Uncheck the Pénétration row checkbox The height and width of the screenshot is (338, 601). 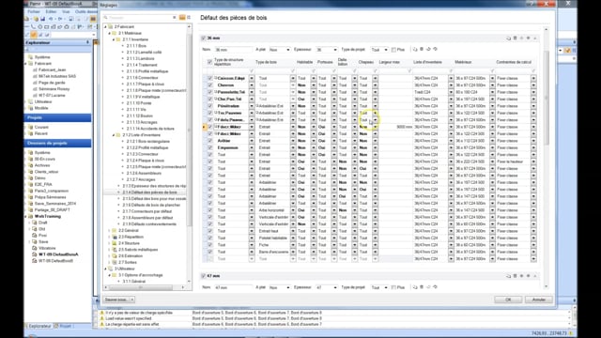209,106
